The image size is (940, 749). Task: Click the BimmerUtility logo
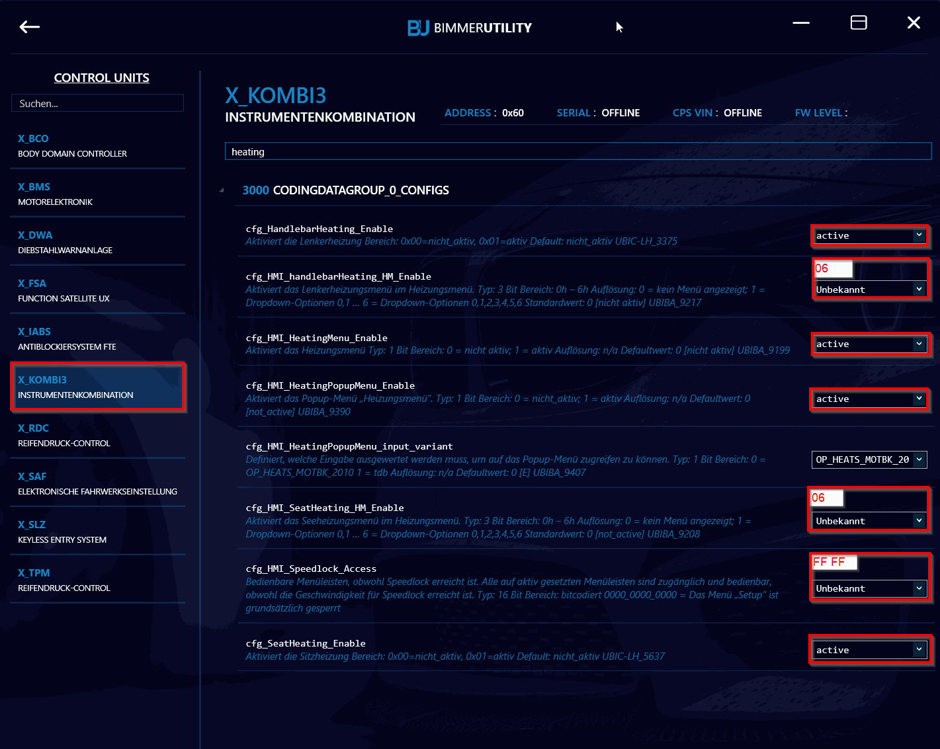pos(469,28)
